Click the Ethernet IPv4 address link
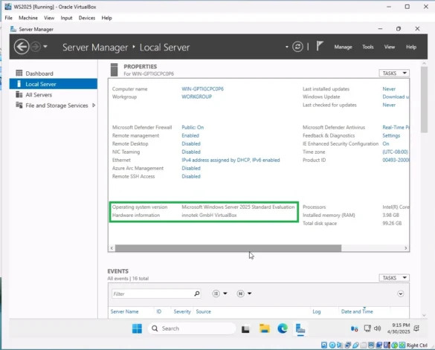 point(231,160)
